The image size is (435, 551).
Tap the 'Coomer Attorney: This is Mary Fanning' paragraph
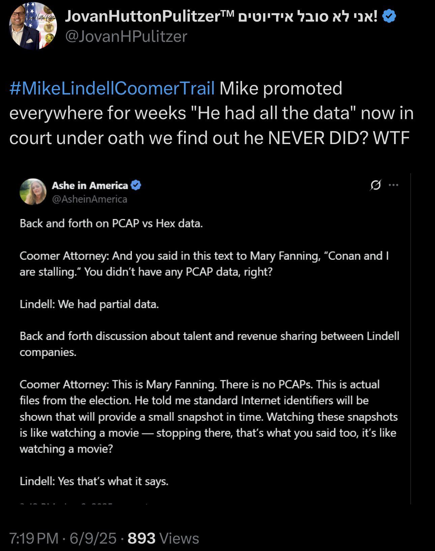tap(209, 417)
